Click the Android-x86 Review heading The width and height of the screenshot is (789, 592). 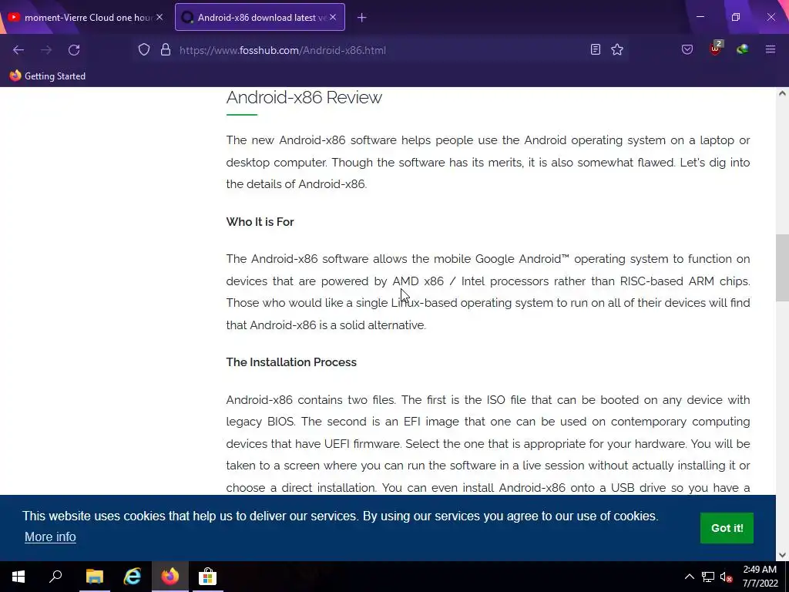tap(304, 97)
